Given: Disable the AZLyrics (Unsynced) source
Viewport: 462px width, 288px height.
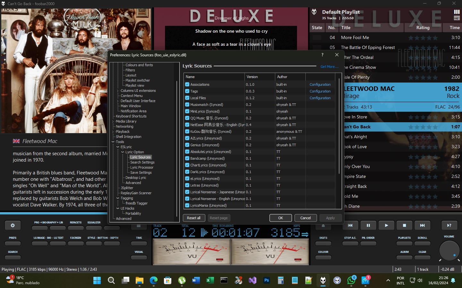Looking at the screenshot, I should click(x=187, y=138).
